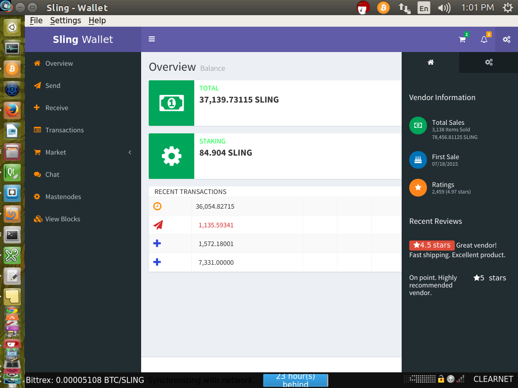This screenshot has height=388, width=518.
Task: Open the volume indicator in the top panel
Action: (444, 8)
